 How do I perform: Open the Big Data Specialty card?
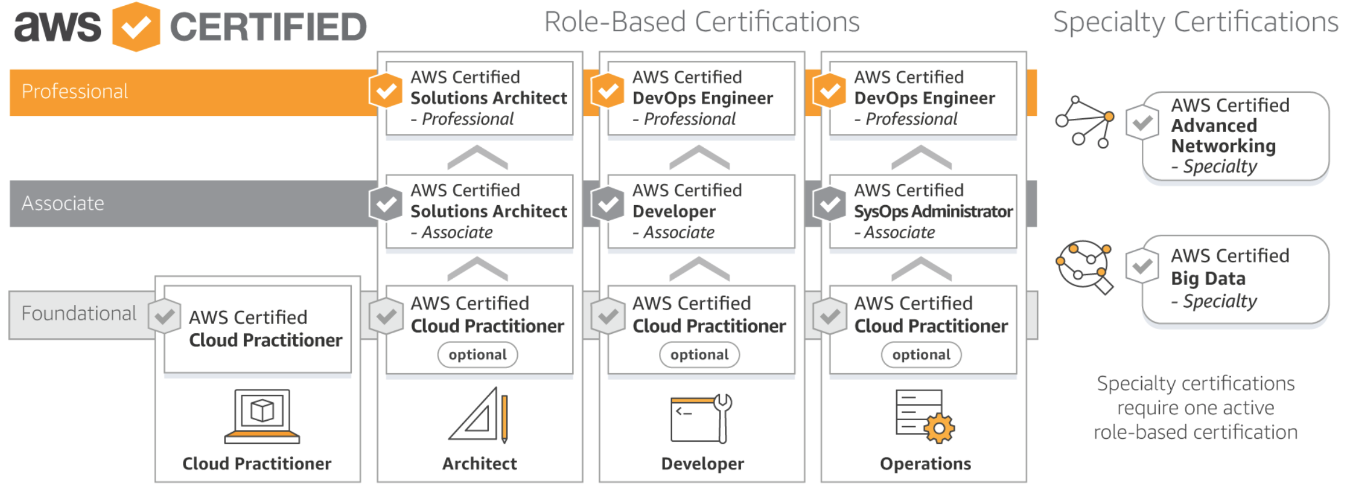1235,279
